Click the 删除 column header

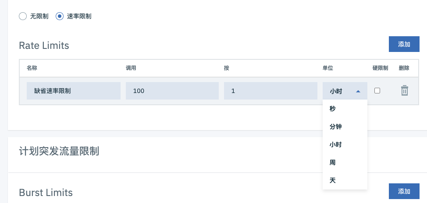click(404, 68)
